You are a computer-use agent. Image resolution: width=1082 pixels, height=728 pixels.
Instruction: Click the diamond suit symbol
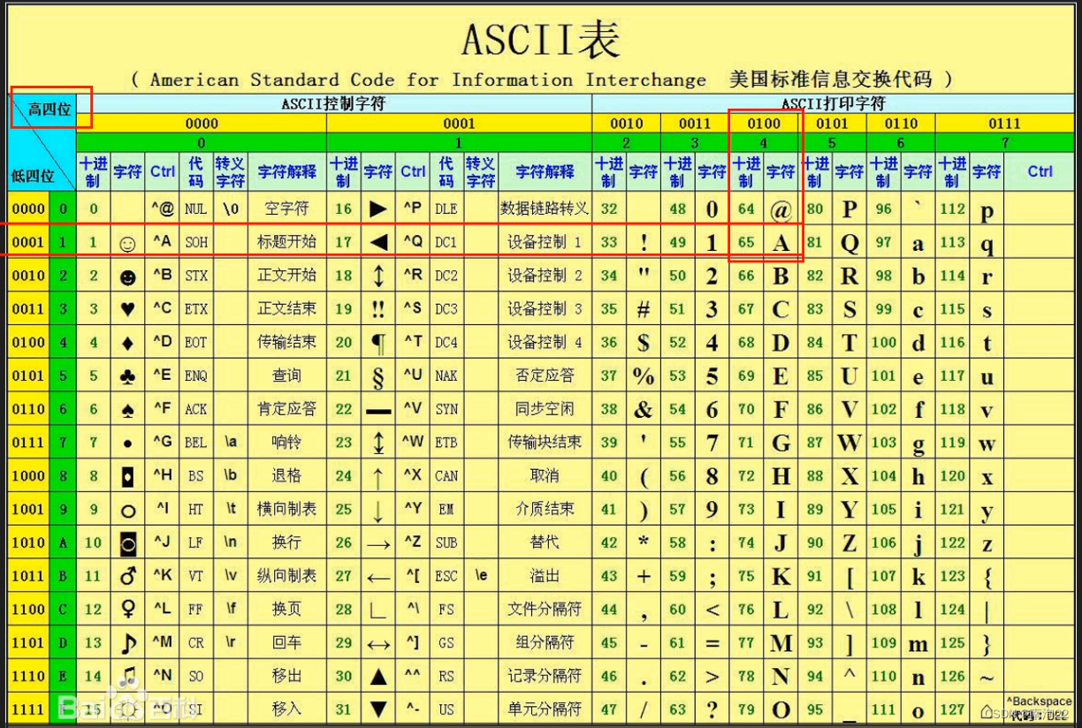[x=128, y=342]
